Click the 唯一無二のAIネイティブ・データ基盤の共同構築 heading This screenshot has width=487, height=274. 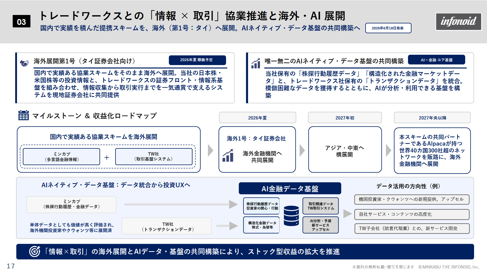pyautogui.click(x=334, y=61)
